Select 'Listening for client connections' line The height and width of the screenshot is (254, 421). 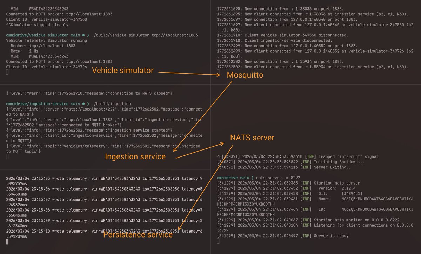pos(315,228)
